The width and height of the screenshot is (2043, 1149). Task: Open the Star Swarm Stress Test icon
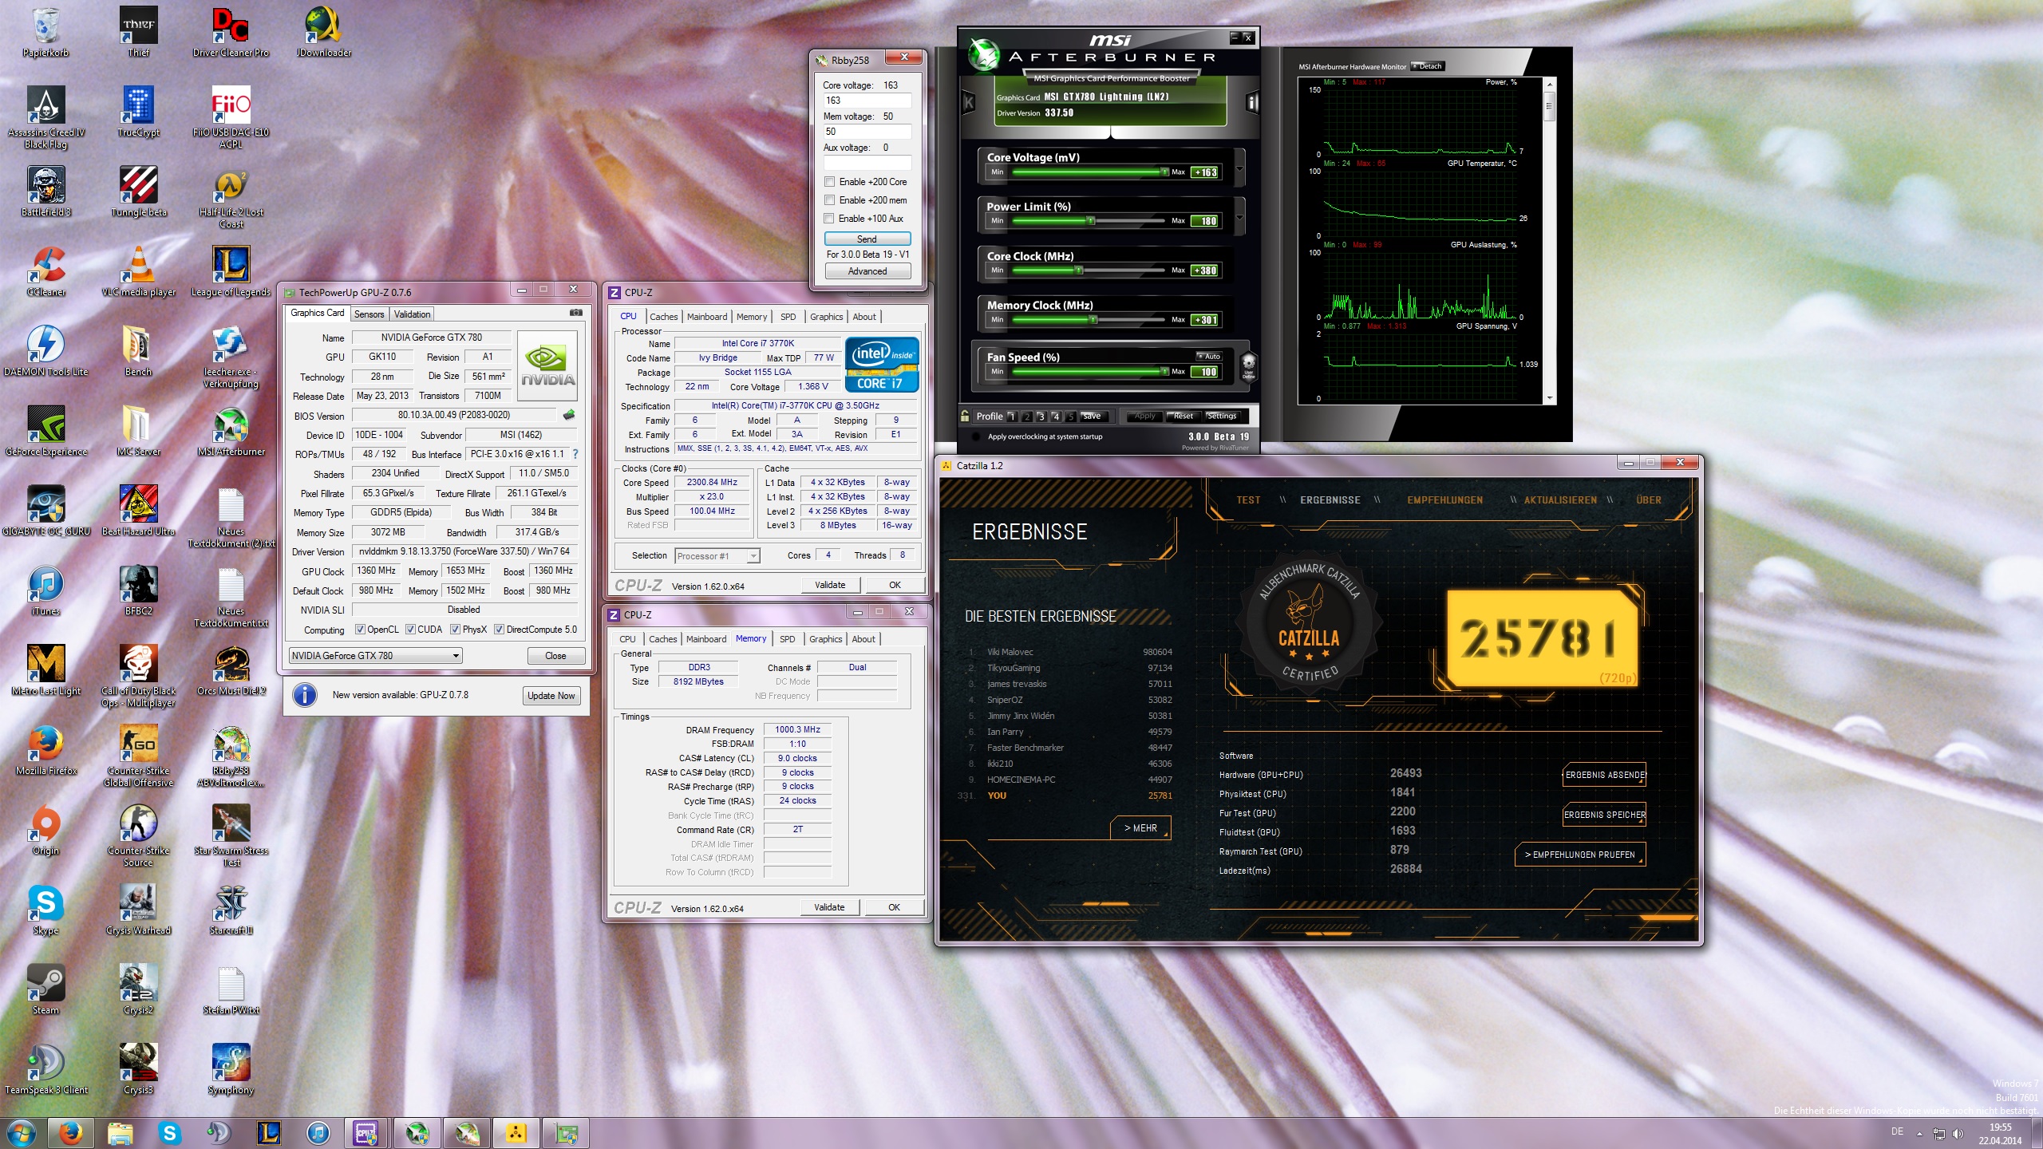pos(231,835)
